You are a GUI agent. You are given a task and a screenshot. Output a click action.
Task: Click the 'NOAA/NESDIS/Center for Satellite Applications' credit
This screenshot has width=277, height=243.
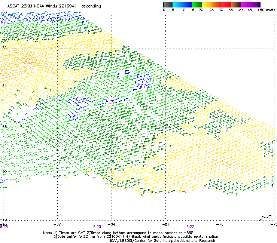click(x=162, y=241)
